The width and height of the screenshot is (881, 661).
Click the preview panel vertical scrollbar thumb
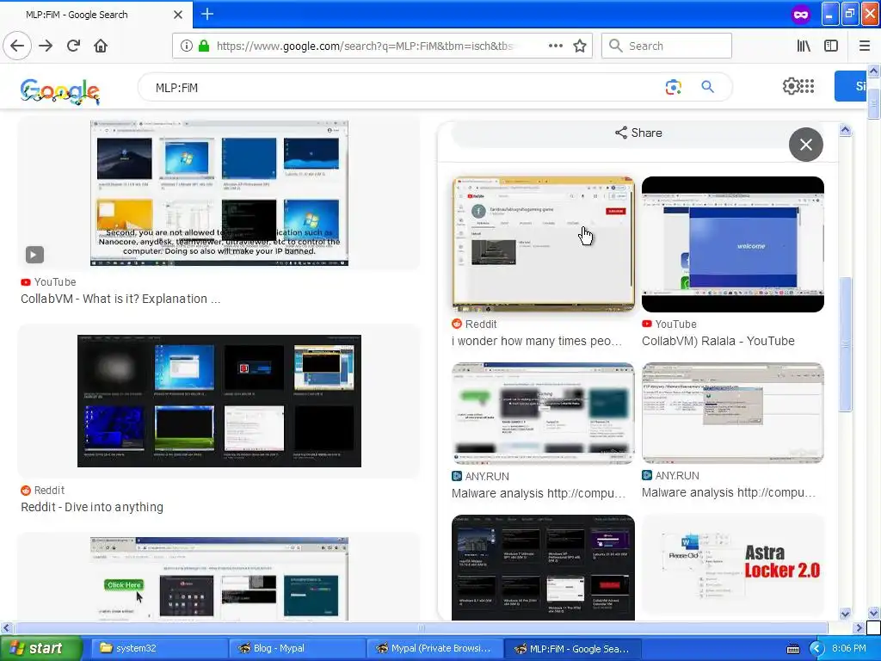click(845, 344)
